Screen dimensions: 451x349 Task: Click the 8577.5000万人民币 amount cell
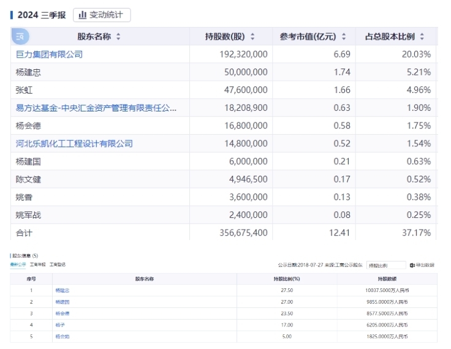tap(387, 313)
